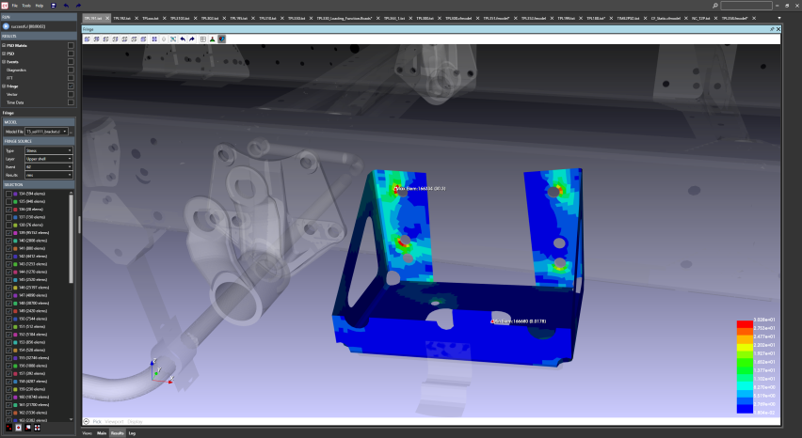802x438 pixels.
Task: Open the Layer dropdown showing Upper shell
Action: [49, 159]
